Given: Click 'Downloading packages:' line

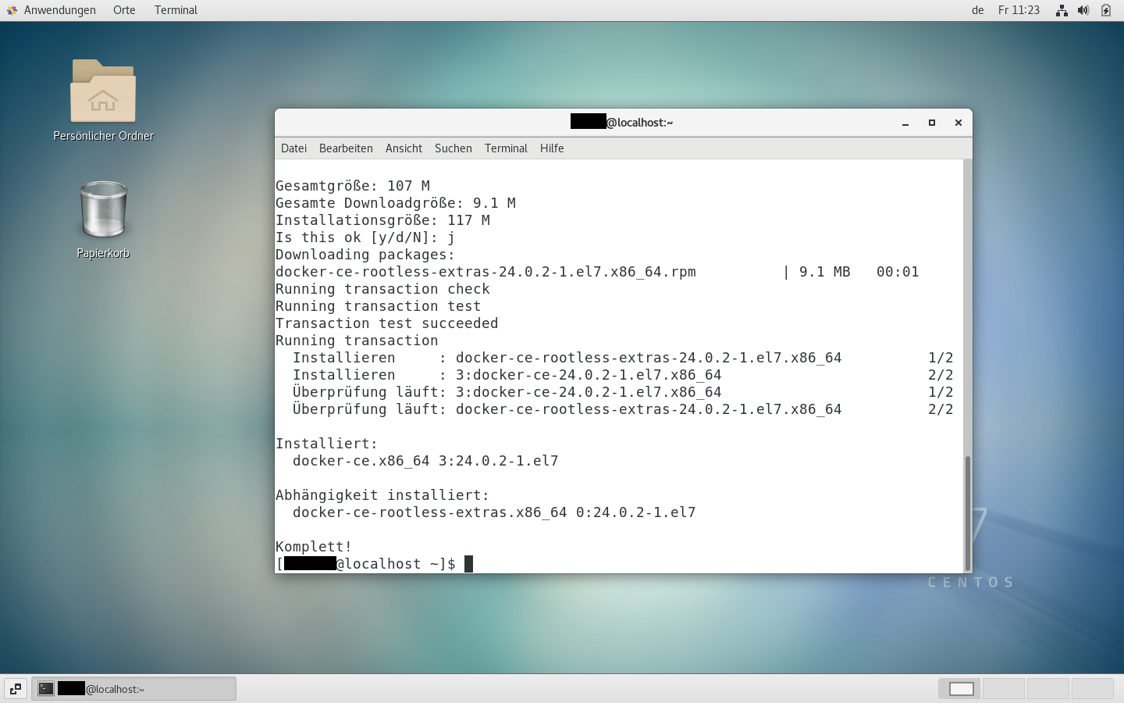Looking at the screenshot, I should (365, 255).
